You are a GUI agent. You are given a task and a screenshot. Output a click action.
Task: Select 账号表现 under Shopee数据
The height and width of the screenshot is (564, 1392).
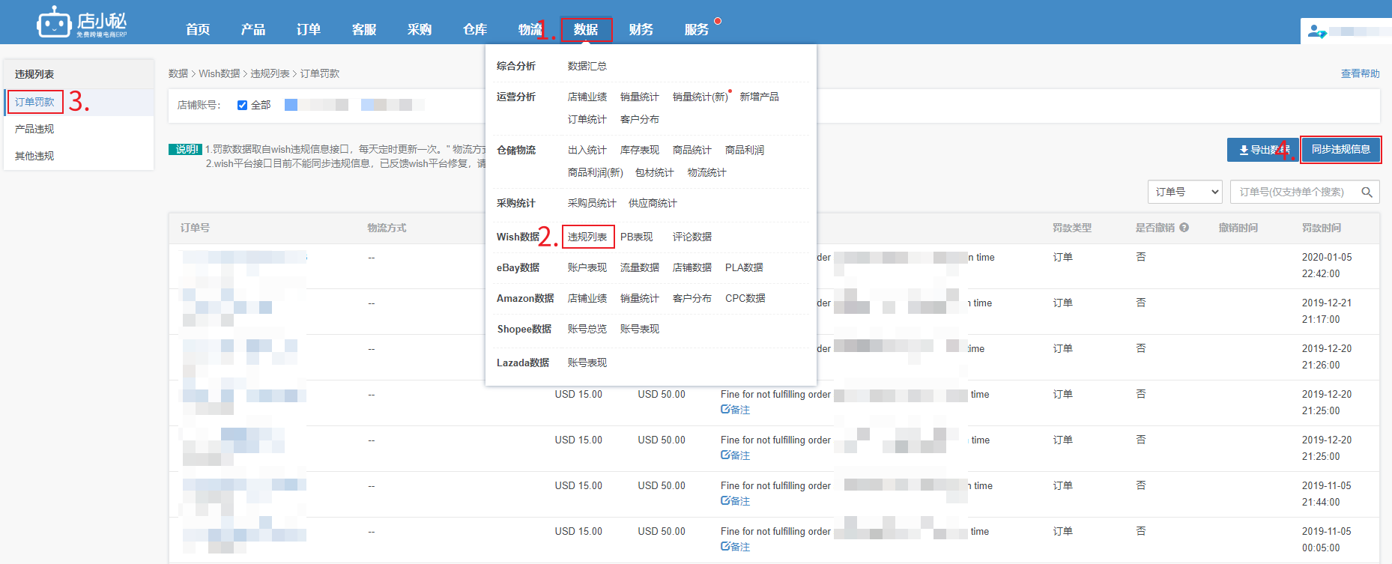coord(640,329)
